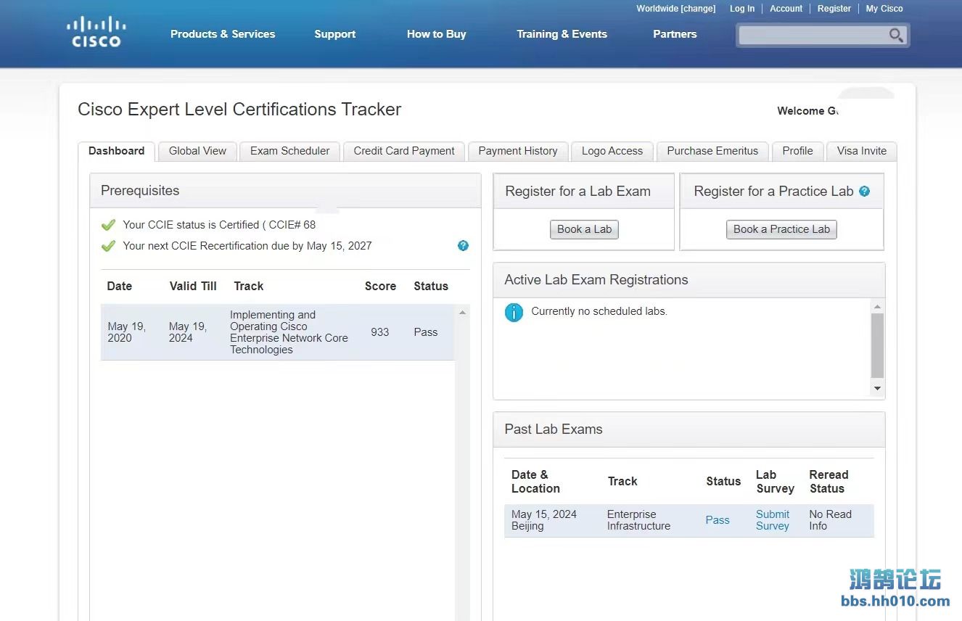Click the May 15, 2024 Beijing cell
The height and width of the screenshot is (621, 962).
[544, 520]
